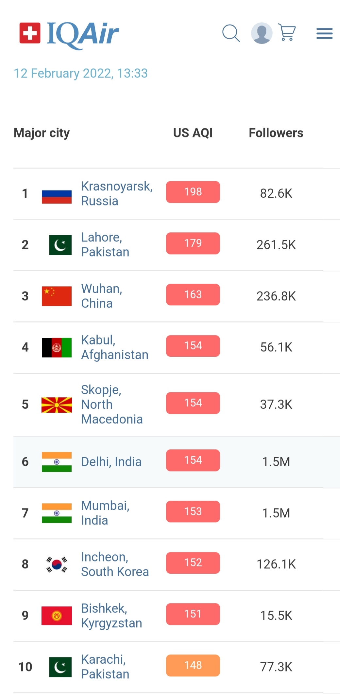The height and width of the screenshot is (698, 353).
Task: Select the South Korea flag icon
Action: 57,564
